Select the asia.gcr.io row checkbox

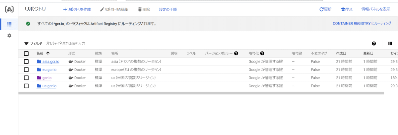27,62
